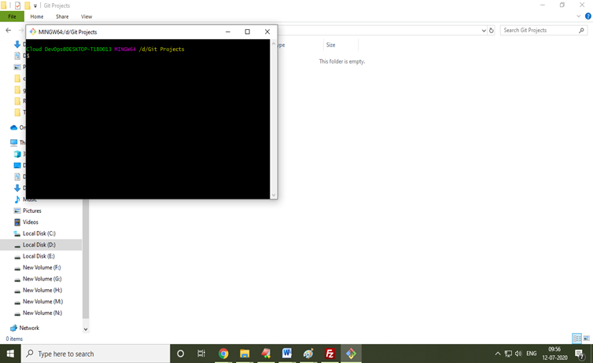Click the Windows Start button
593x363 pixels.
(x=10, y=354)
